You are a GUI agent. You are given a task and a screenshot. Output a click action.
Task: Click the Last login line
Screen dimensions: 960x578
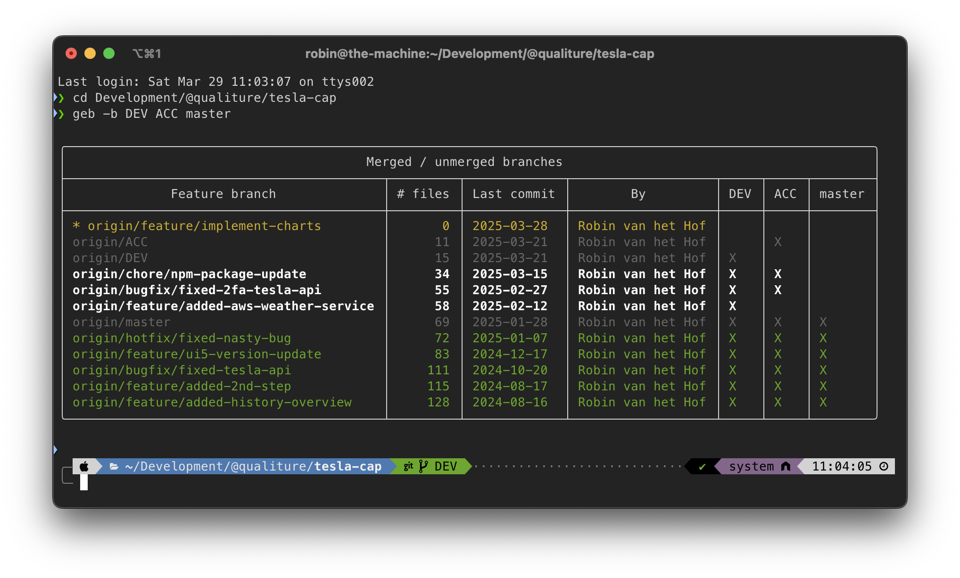(x=215, y=82)
